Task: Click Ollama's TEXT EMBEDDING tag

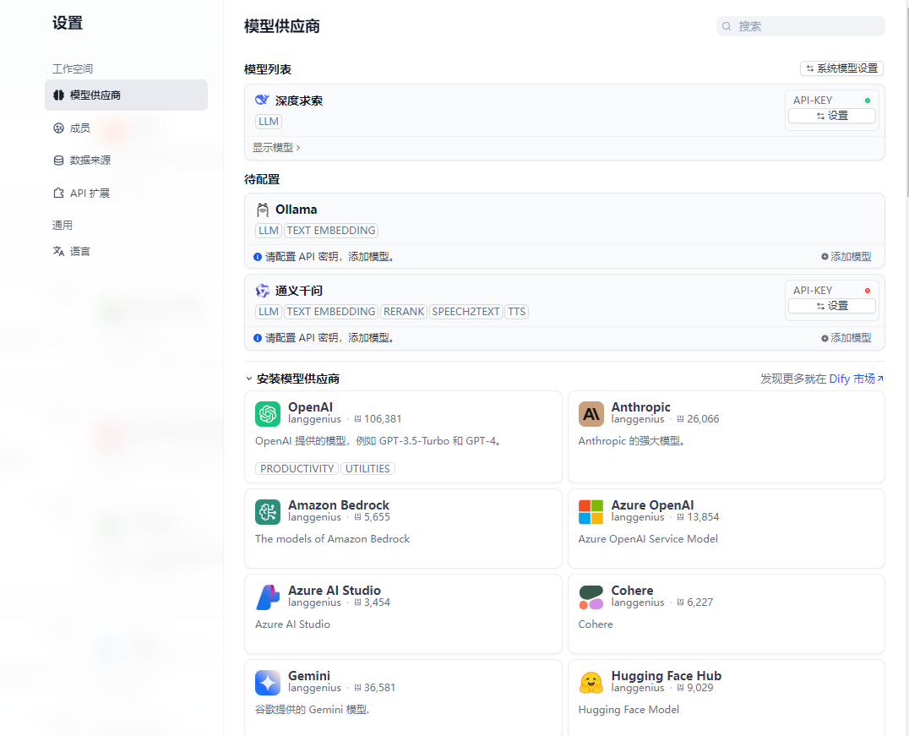Action: pos(331,230)
